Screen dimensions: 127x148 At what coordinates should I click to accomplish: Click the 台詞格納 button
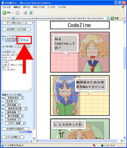pos(11,120)
